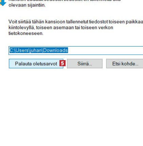This screenshot has height=146, width=143.
Task: Click the word 'tietokoneeseen' in the description
Action: 26,33
